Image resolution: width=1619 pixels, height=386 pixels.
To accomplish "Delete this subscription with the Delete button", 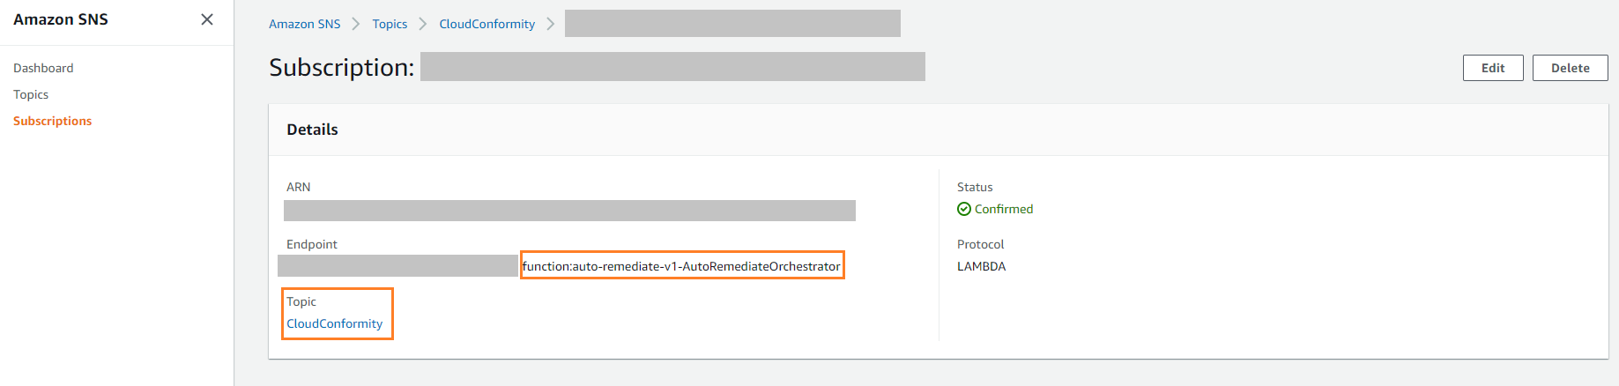I will [x=1570, y=68].
